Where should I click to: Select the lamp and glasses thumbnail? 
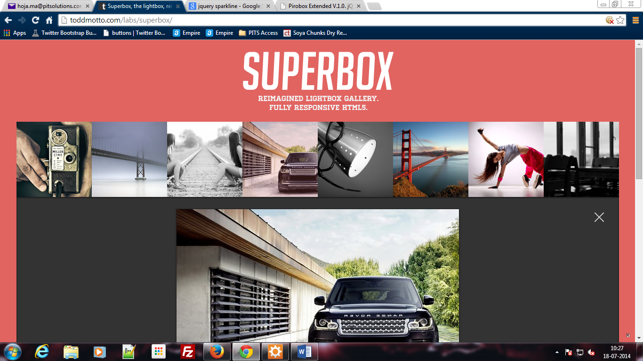355,159
